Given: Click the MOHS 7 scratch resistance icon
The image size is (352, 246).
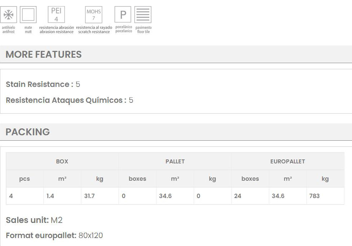Looking at the screenshot, I should (x=94, y=15).
